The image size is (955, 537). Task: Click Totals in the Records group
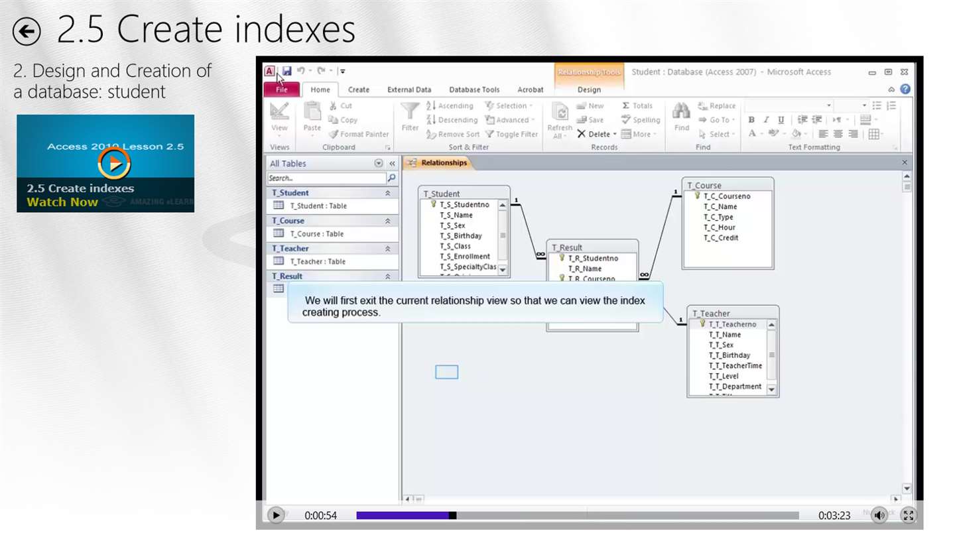coord(637,105)
